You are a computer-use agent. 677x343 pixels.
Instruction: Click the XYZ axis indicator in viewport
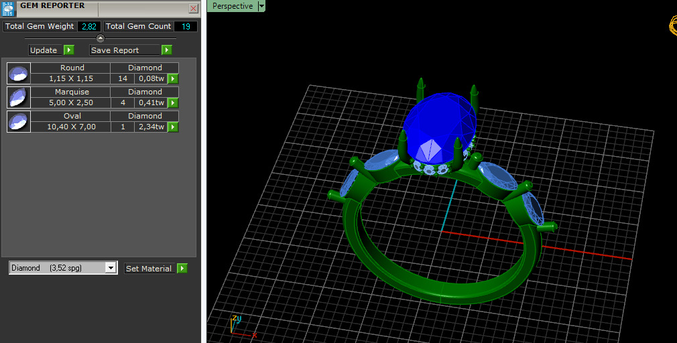(x=243, y=326)
